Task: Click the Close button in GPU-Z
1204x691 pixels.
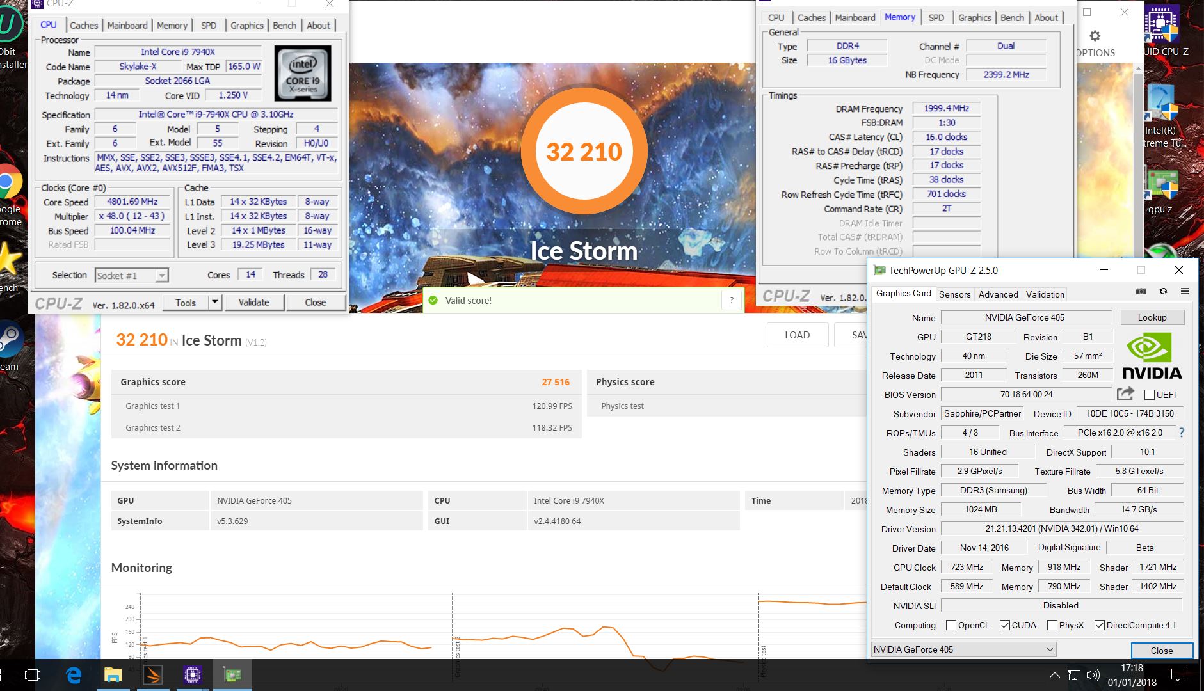Action: pos(1162,651)
